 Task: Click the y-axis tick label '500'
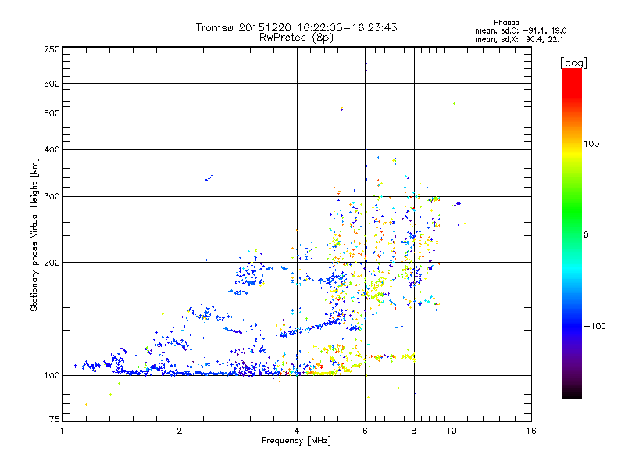click(52, 113)
